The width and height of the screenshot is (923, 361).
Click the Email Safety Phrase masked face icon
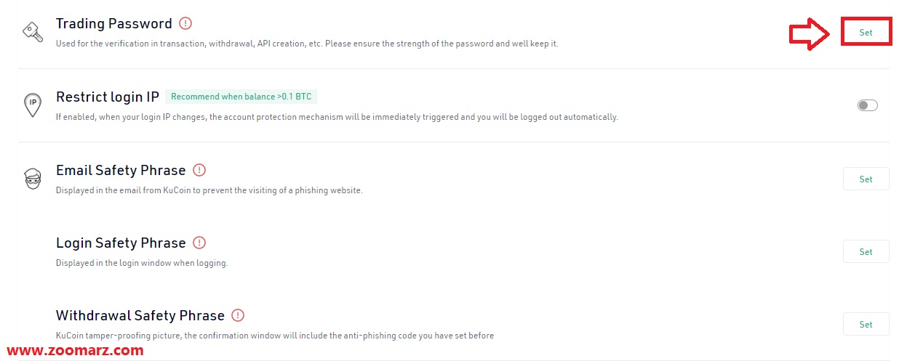(x=32, y=179)
